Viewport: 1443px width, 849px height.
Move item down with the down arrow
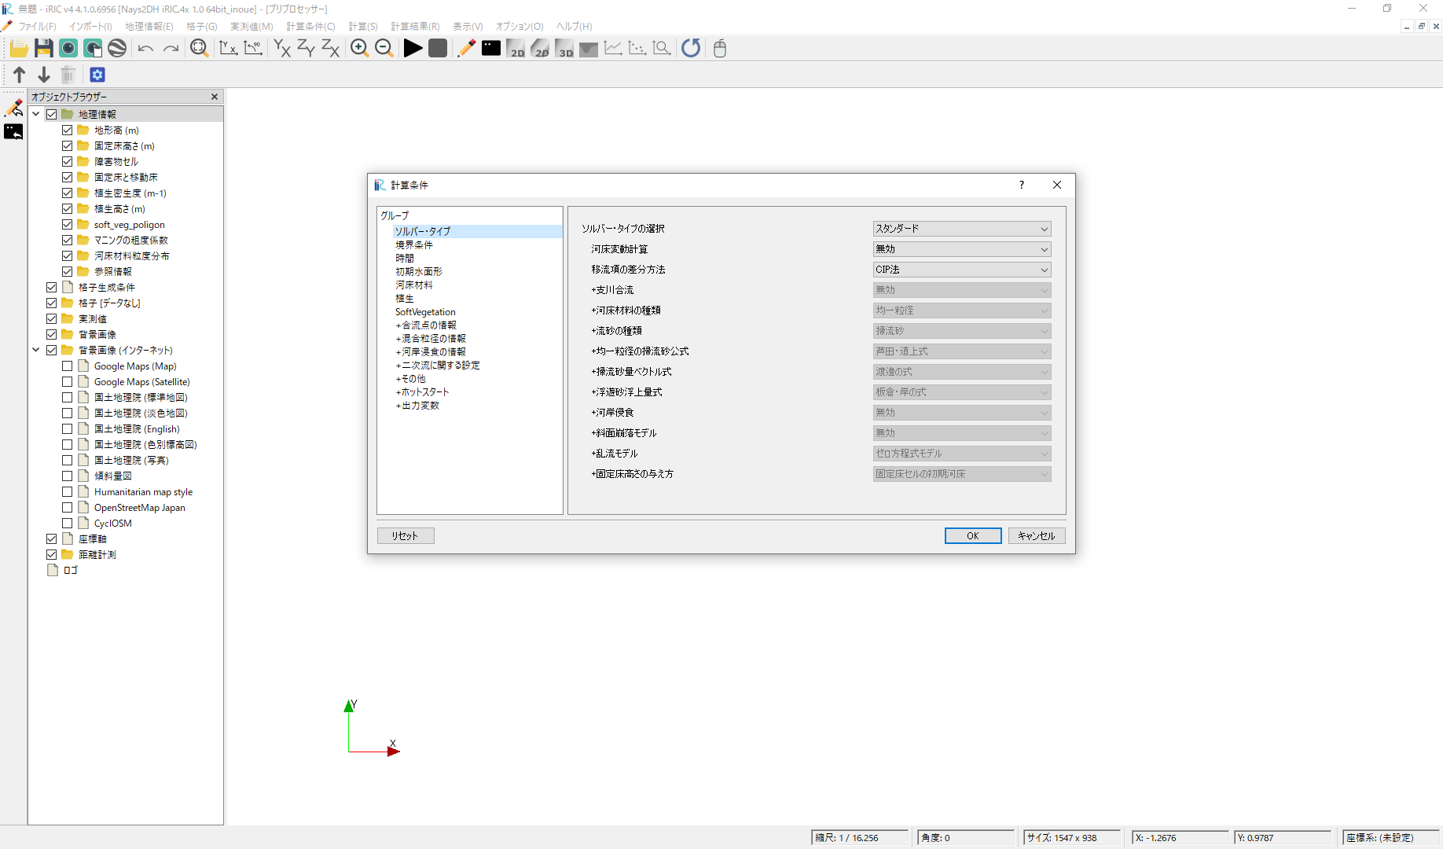pos(44,75)
